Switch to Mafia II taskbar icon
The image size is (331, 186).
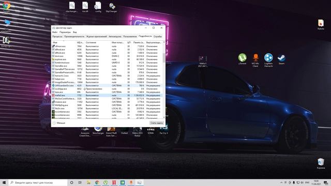(x=114, y=182)
